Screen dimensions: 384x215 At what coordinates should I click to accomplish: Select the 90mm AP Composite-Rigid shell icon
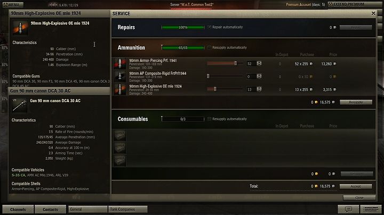coord(120,77)
